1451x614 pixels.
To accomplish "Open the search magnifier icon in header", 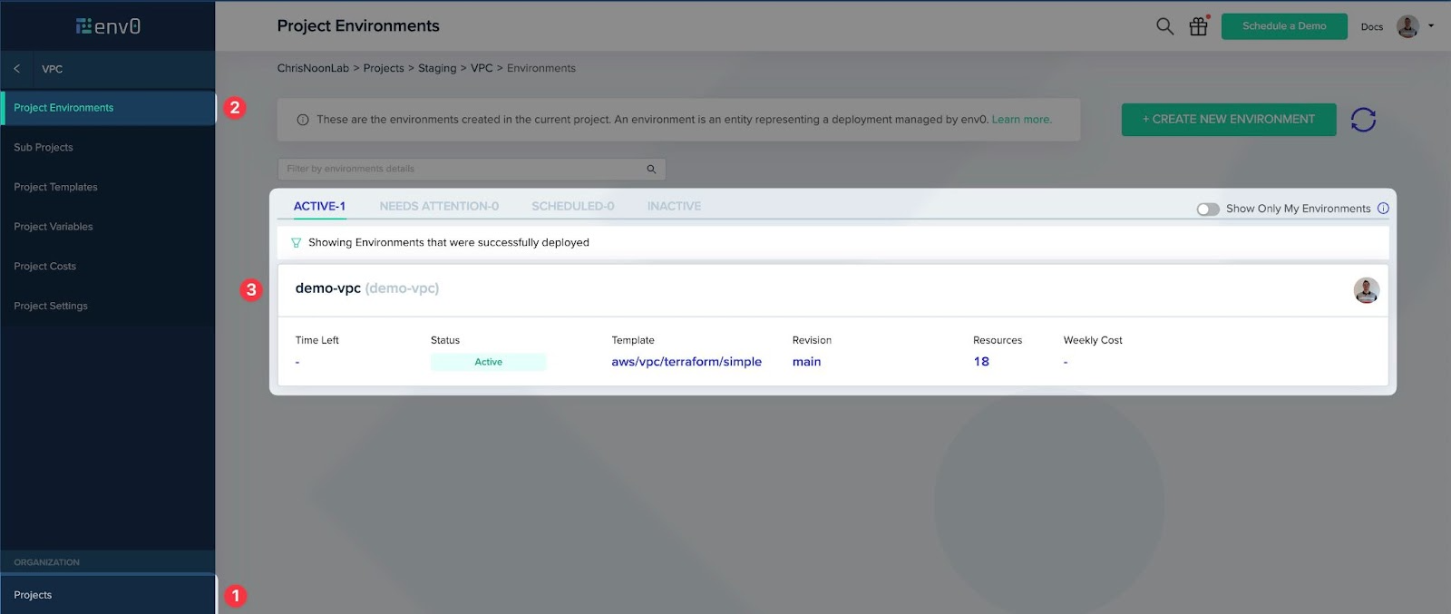I will pos(1164,26).
